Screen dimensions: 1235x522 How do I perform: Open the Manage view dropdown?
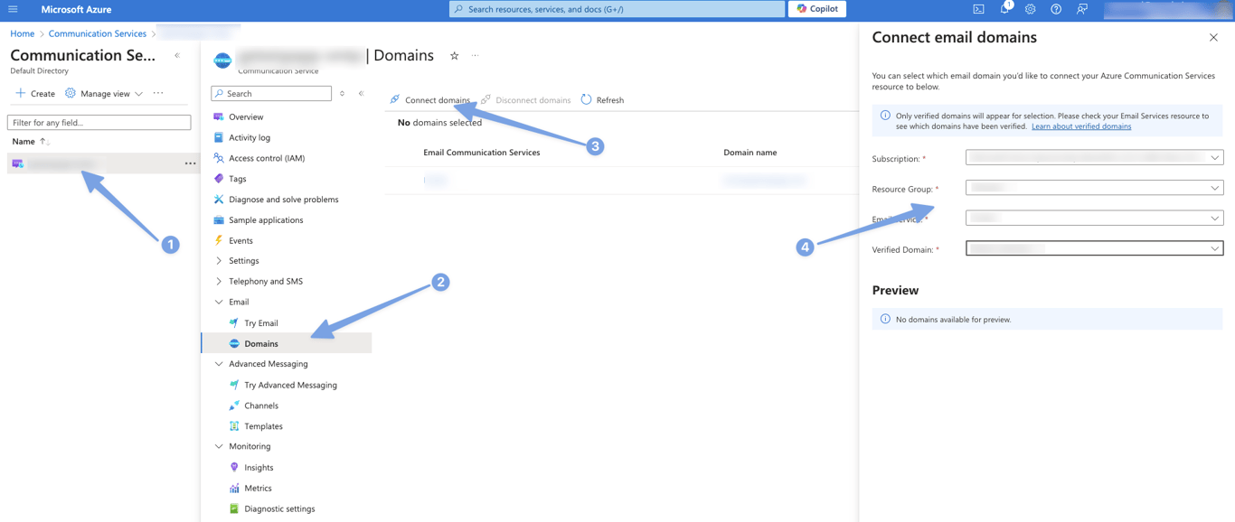click(x=104, y=93)
